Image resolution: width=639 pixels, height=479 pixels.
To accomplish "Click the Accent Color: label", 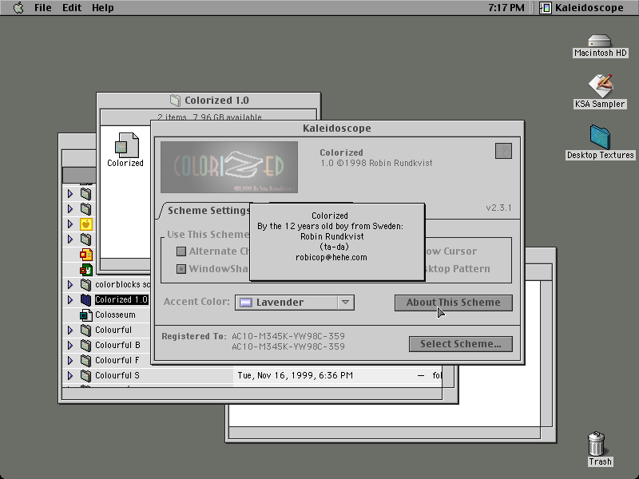I will [196, 302].
